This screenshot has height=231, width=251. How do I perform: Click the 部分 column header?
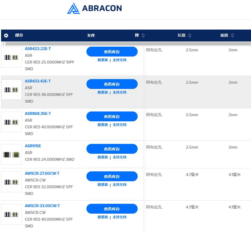[19, 35]
